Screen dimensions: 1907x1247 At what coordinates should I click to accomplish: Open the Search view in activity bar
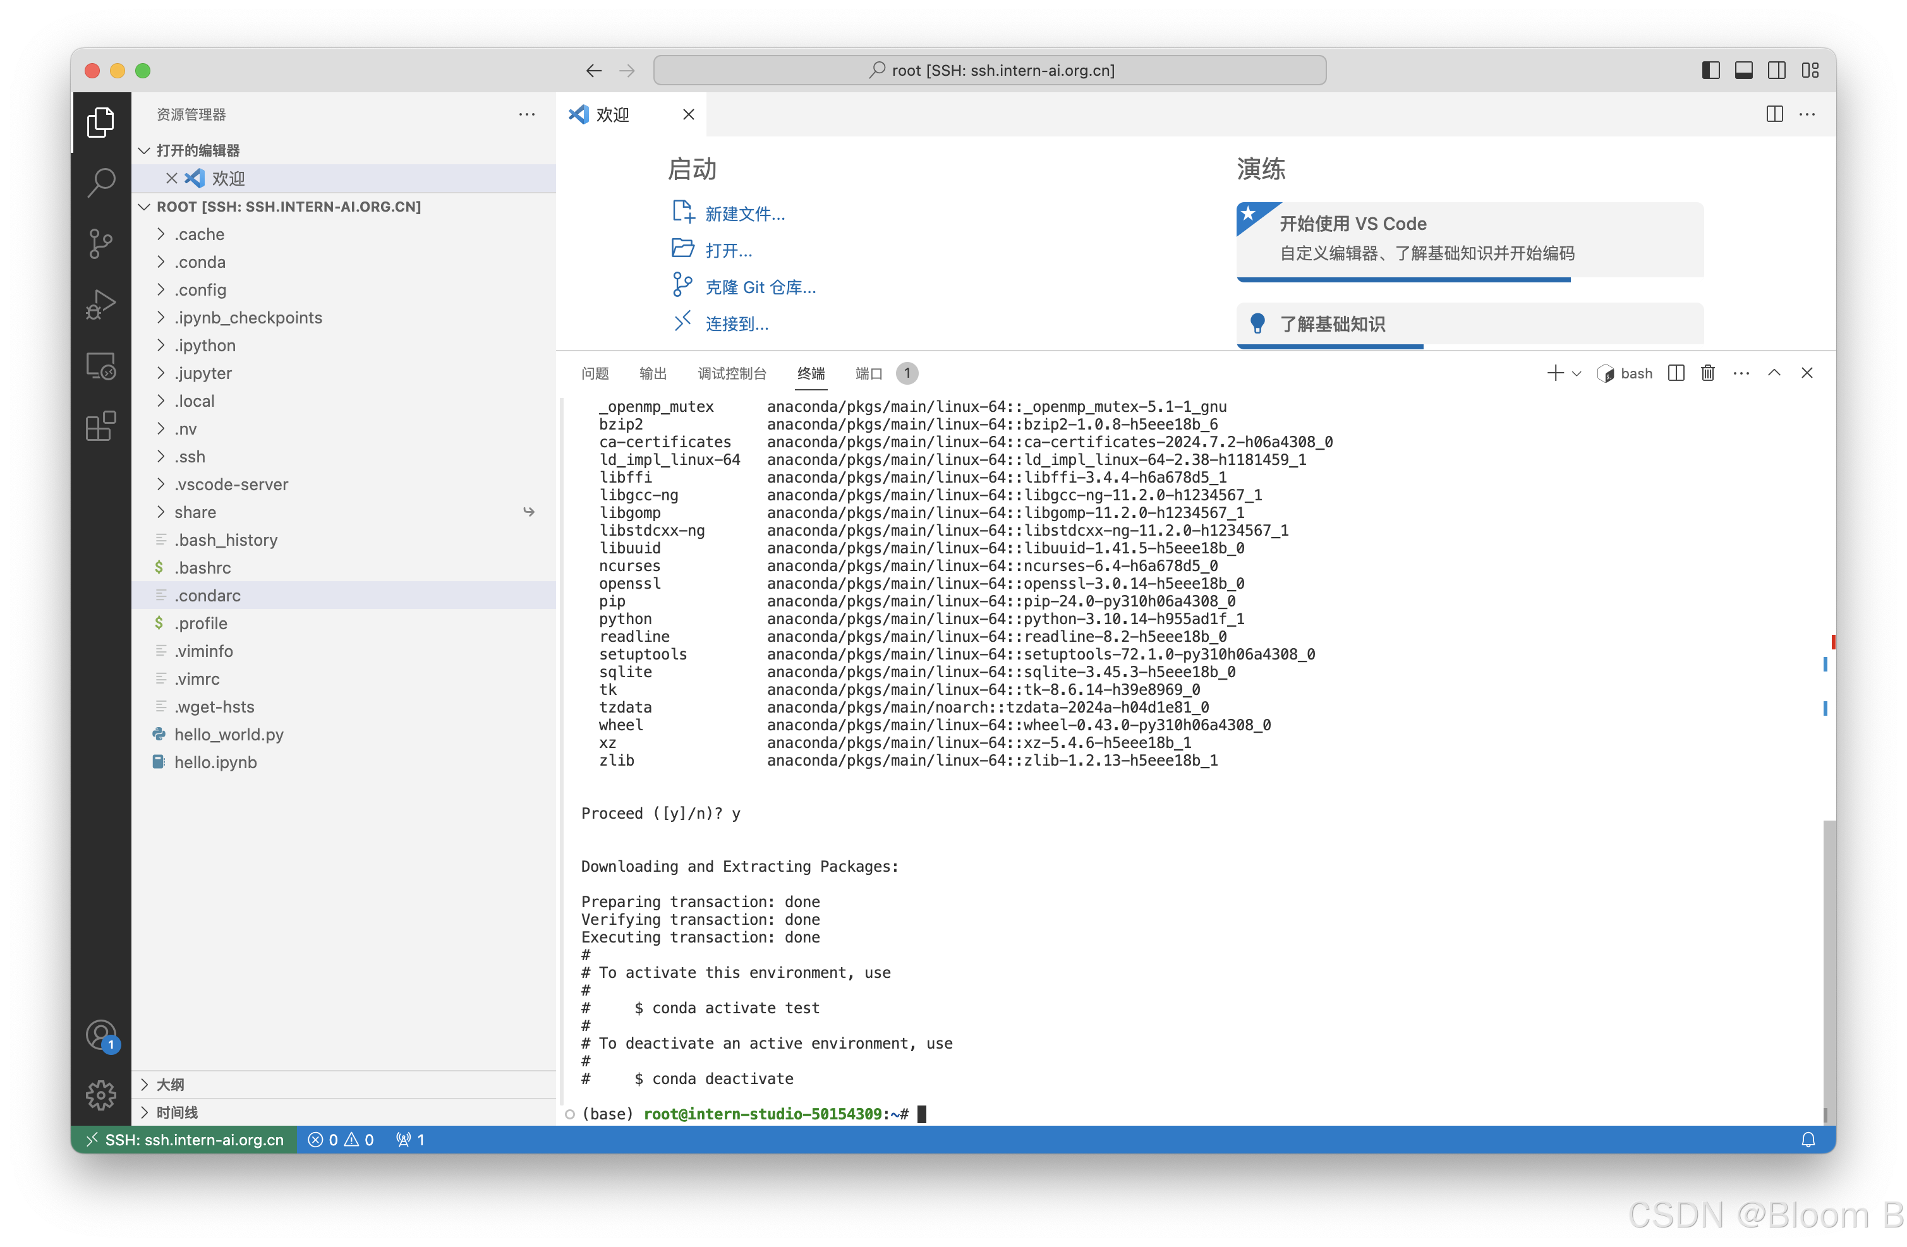101,183
